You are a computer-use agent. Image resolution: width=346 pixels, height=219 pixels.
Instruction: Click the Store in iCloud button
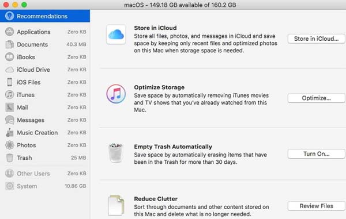[316, 39]
